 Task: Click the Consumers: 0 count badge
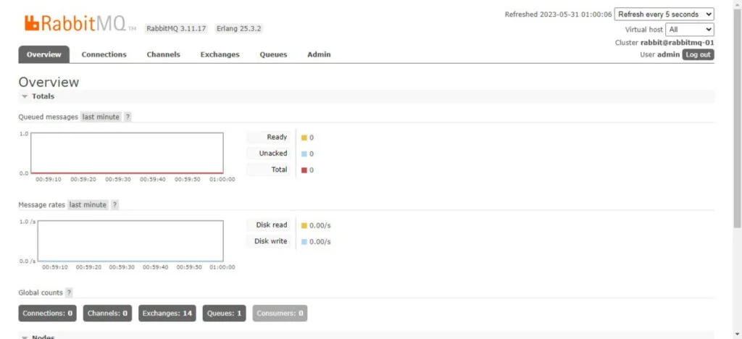pyautogui.click(x=280, y=313)
